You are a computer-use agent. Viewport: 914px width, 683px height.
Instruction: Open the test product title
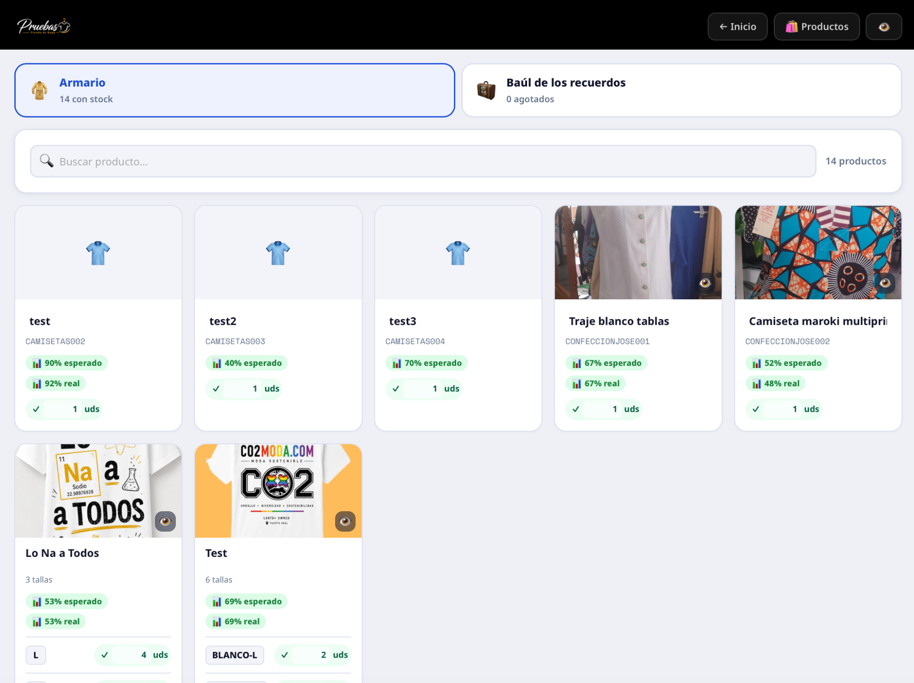pyautogui.click(x=40, y=321)
